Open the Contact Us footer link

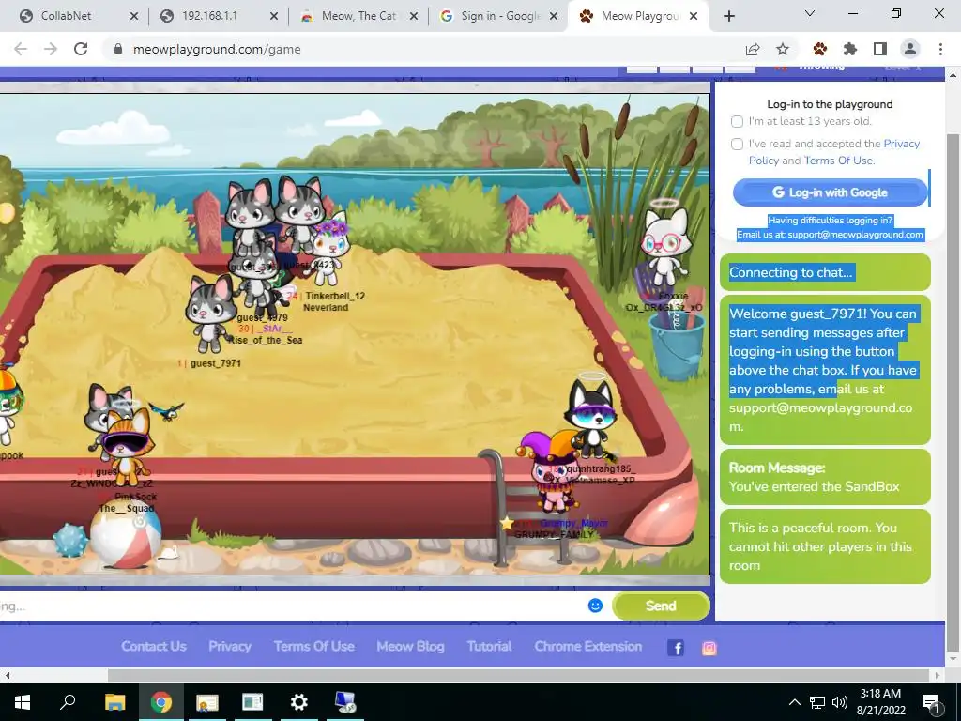[154, 646]
